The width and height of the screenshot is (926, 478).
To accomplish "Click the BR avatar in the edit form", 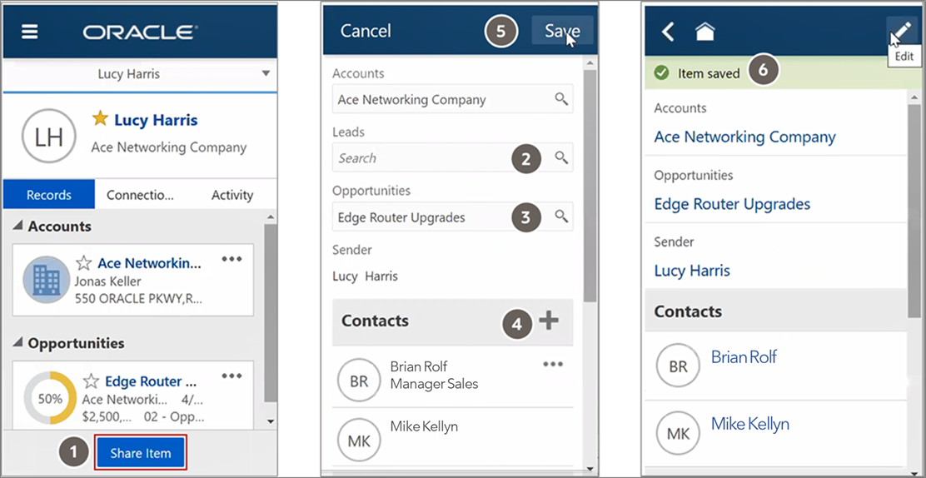I will (359, 381).
